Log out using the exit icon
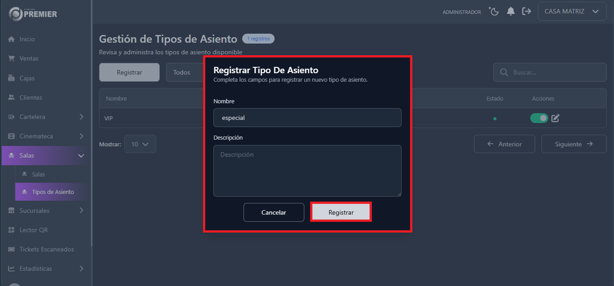This screenshot has width=614, height=286. pyautogui.click(x=527, y=11)
